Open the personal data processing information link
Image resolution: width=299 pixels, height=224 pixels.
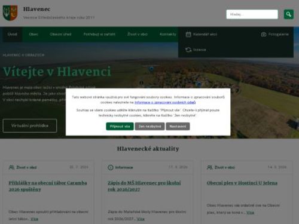[165, 102]
